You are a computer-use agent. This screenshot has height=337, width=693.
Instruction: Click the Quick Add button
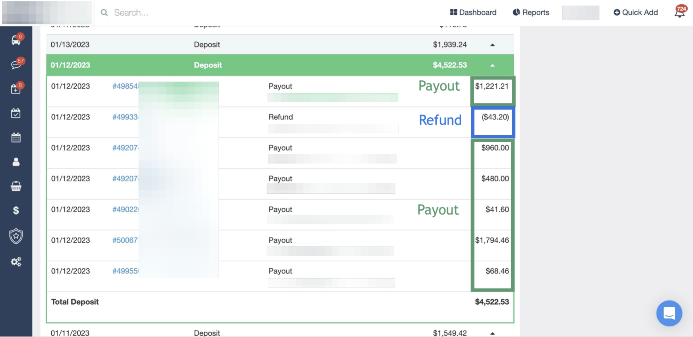[636, 12]
